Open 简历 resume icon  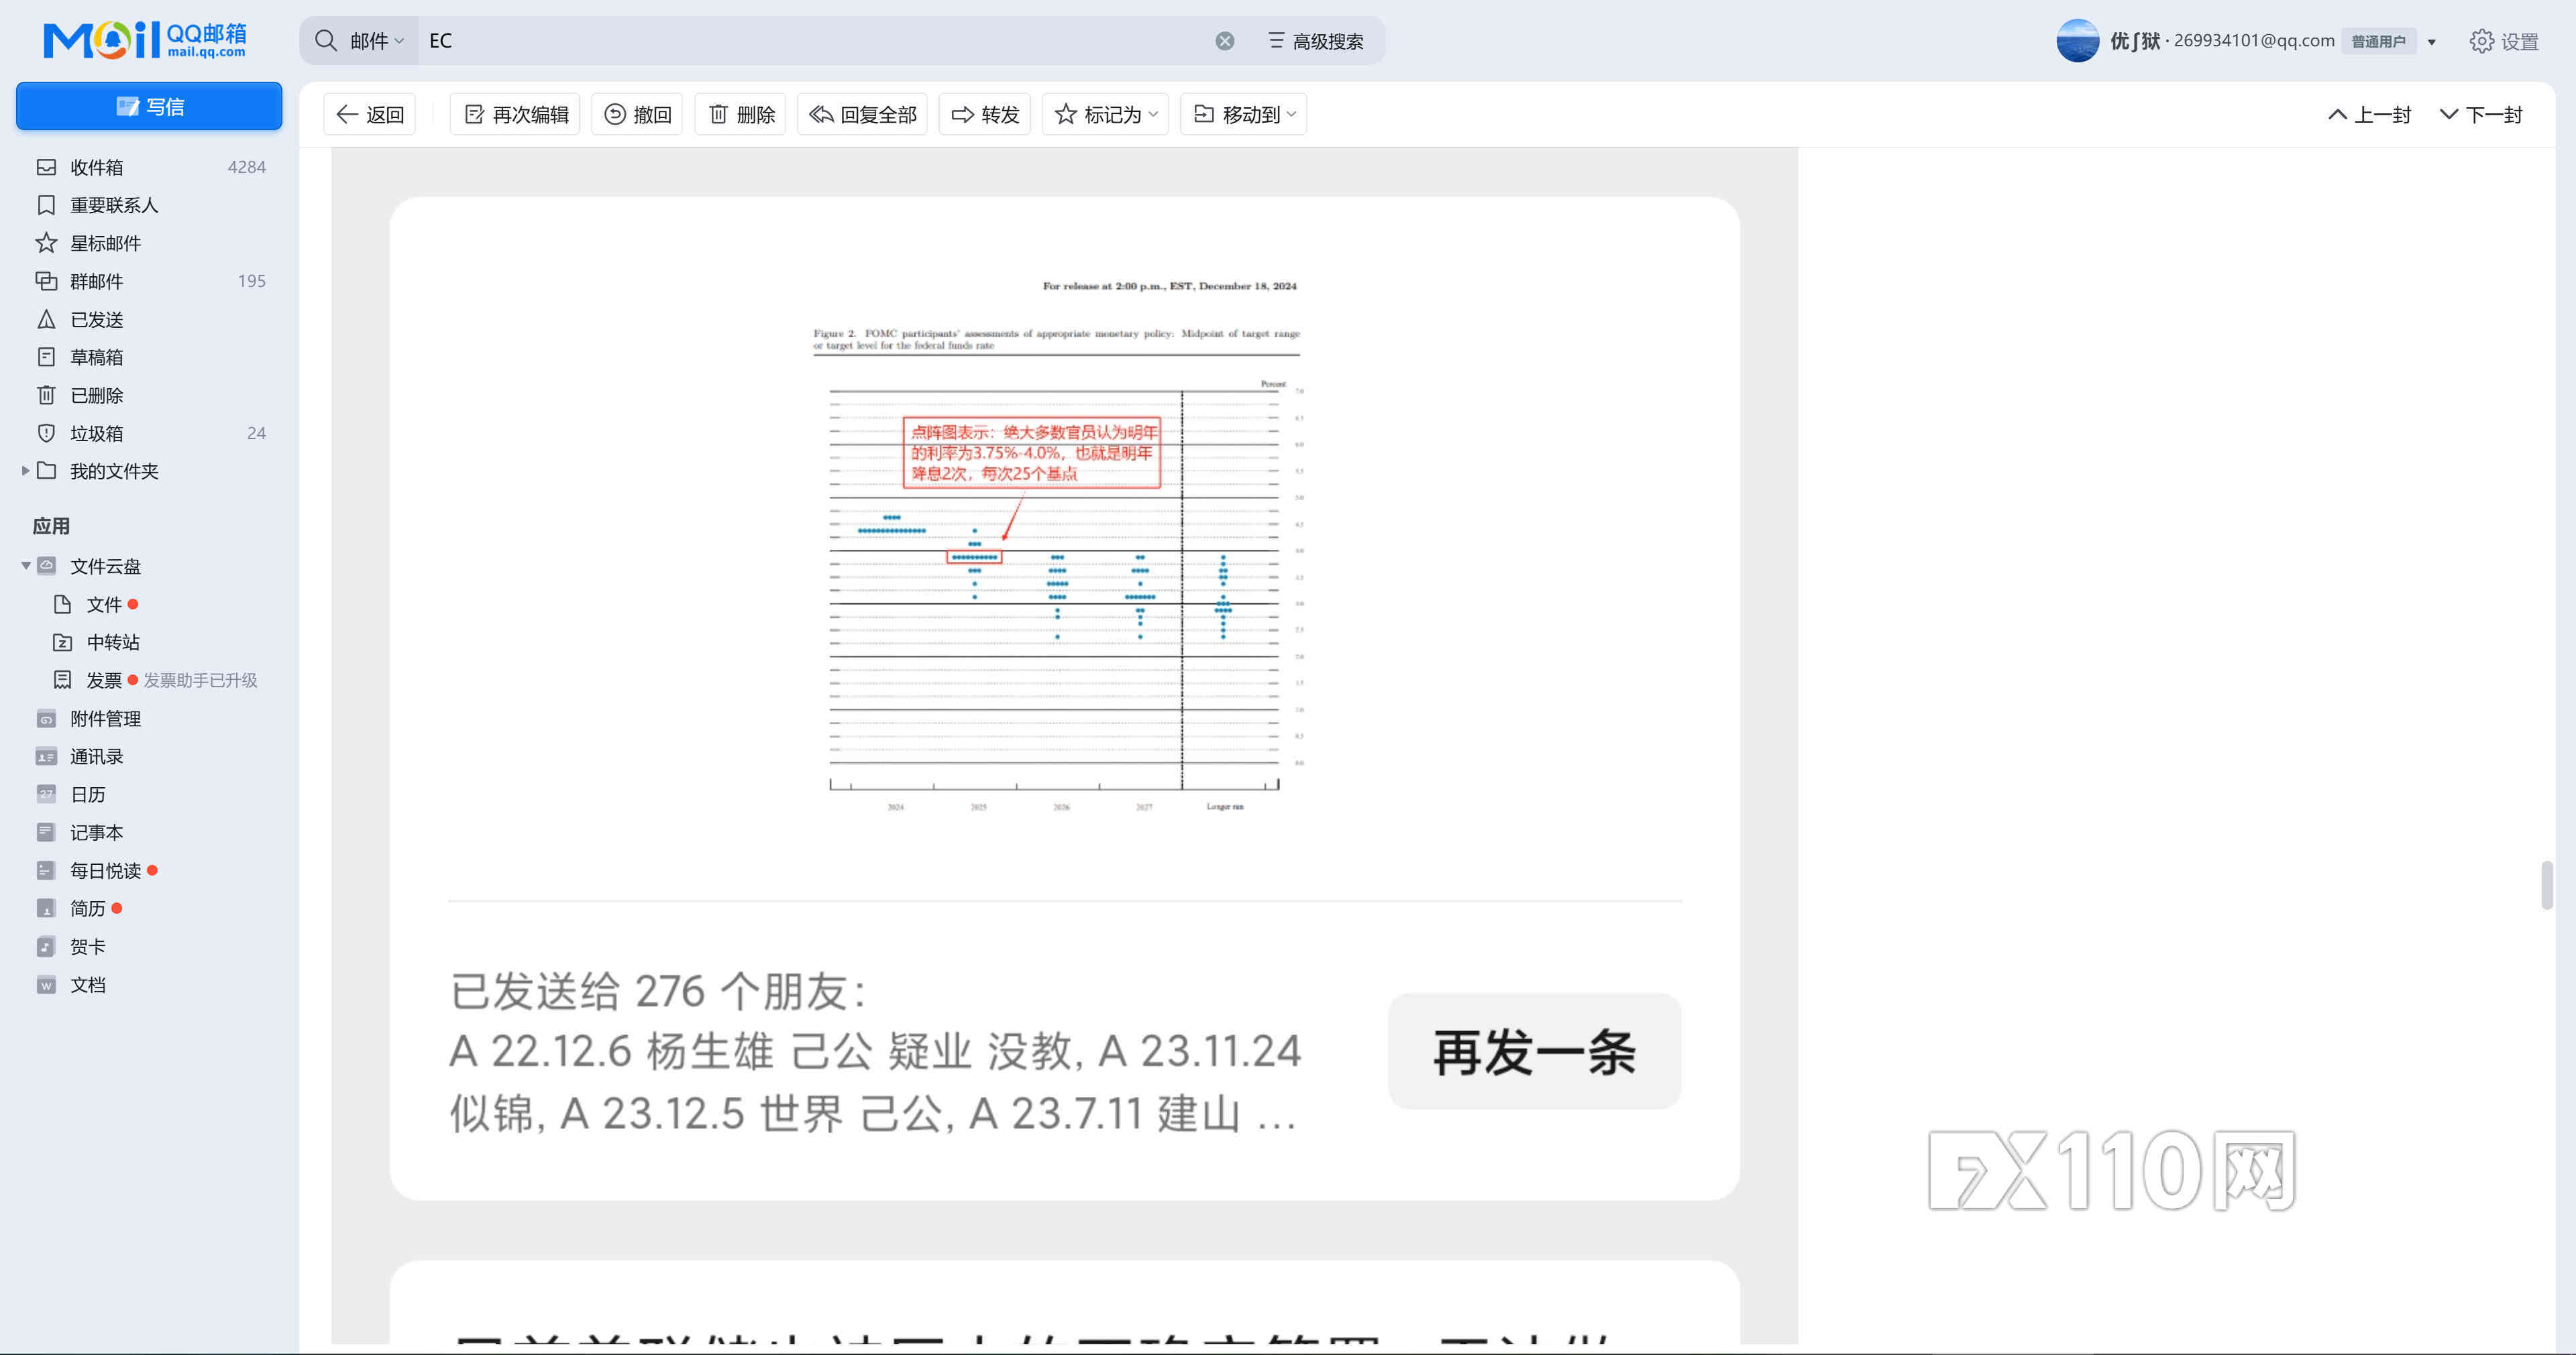click(46, 908)
